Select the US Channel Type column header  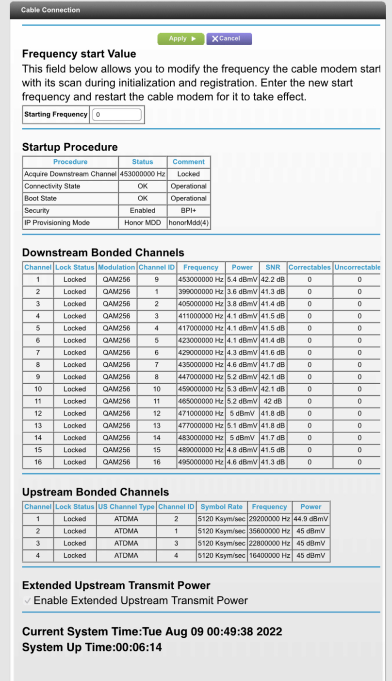pyautogui.click(x=126, y=507)
